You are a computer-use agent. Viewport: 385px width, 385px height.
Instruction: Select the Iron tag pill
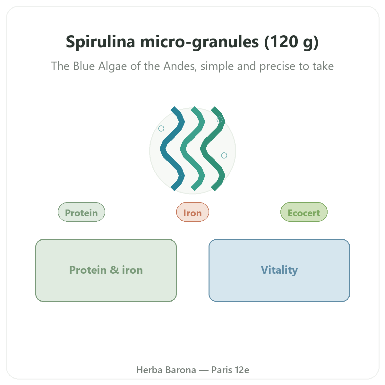click(193, 212)
